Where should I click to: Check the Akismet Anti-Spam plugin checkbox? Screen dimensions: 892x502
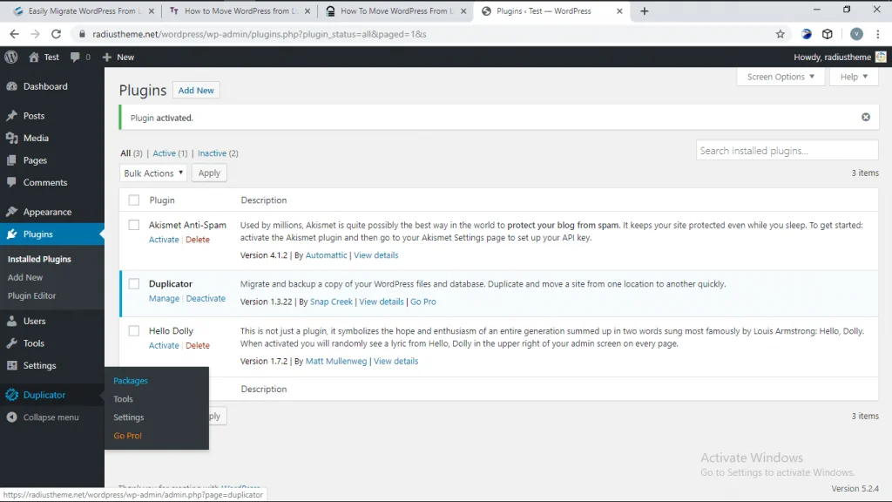click(x=134, y=225)
